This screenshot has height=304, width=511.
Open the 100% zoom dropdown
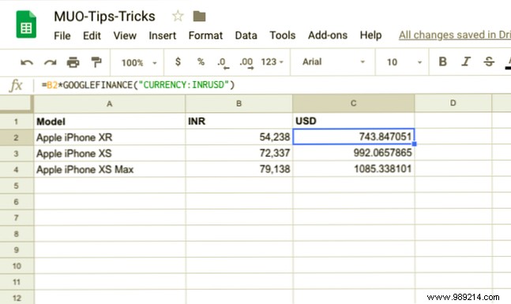(139, 62)
